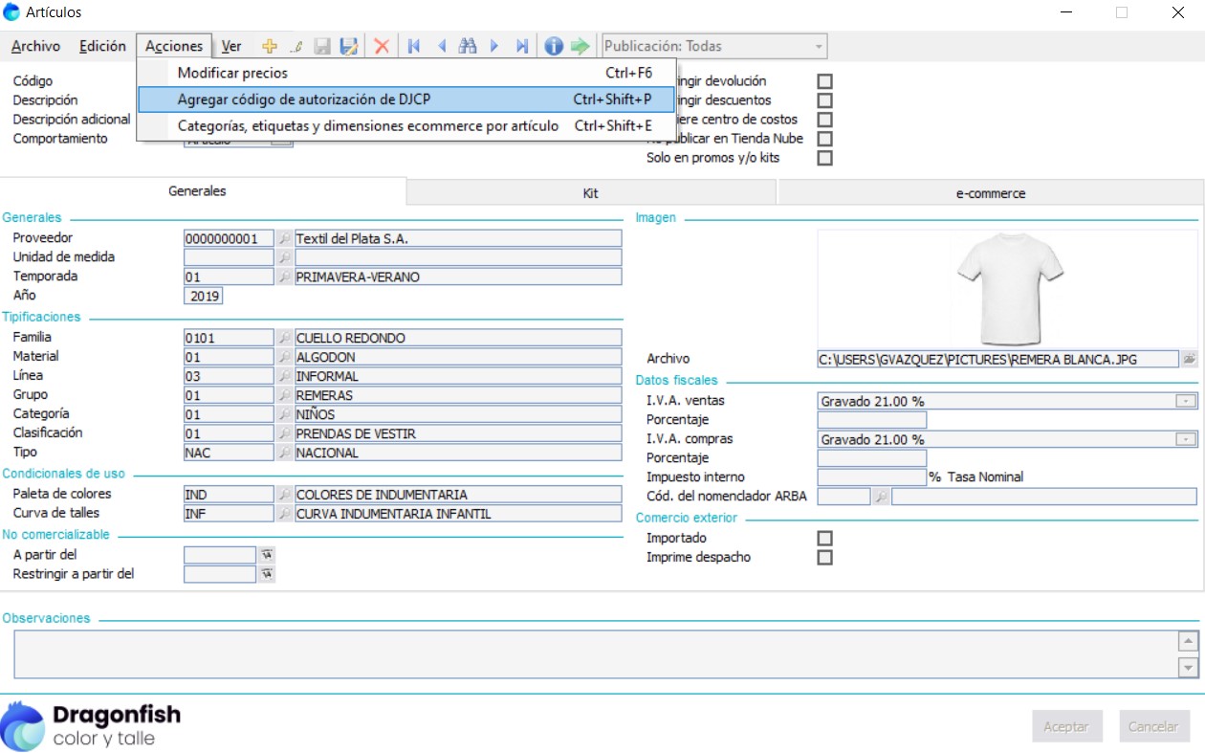Open the Publicación: Todas dropdown
This screenshot has width=1205, height=753.
(819, 46)
